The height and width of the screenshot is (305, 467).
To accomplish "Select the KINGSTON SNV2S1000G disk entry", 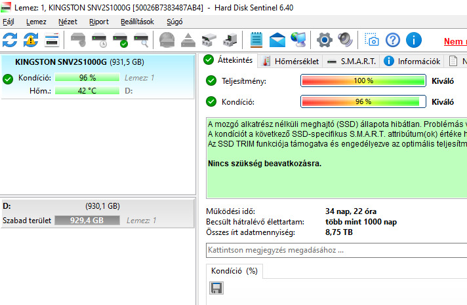I will coord(98,77).
